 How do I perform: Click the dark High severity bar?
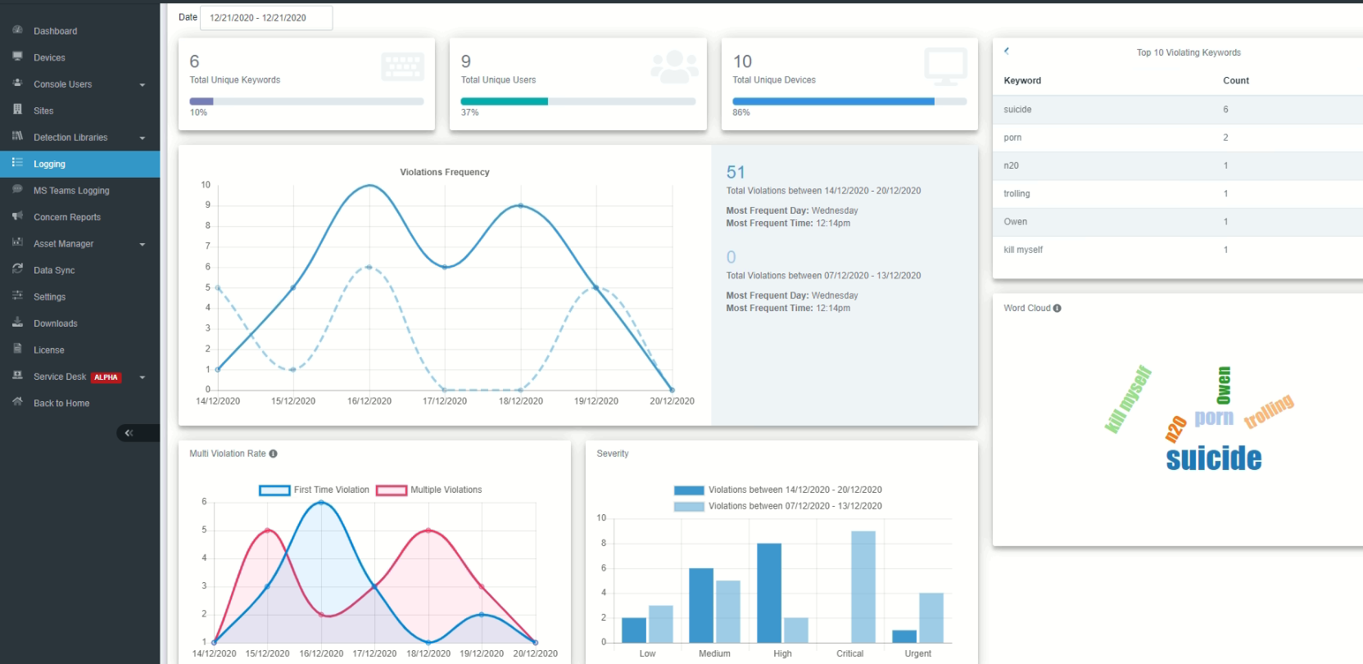point(769,593)
